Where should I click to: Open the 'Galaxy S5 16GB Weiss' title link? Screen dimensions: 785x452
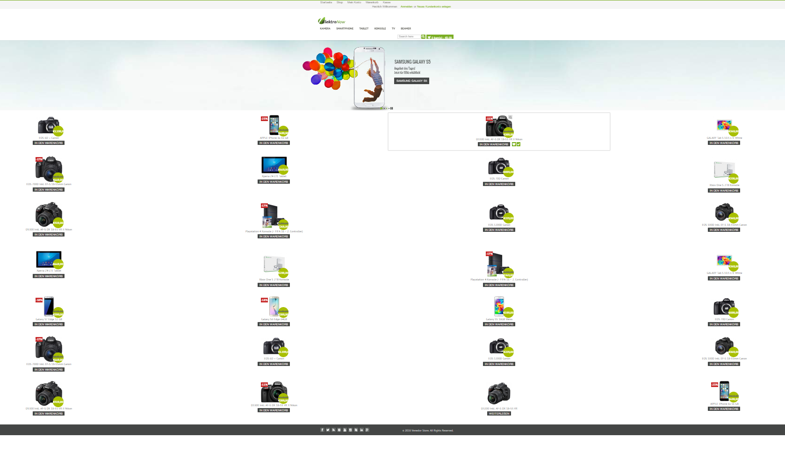pyautogui.click(x=499, y=319)
